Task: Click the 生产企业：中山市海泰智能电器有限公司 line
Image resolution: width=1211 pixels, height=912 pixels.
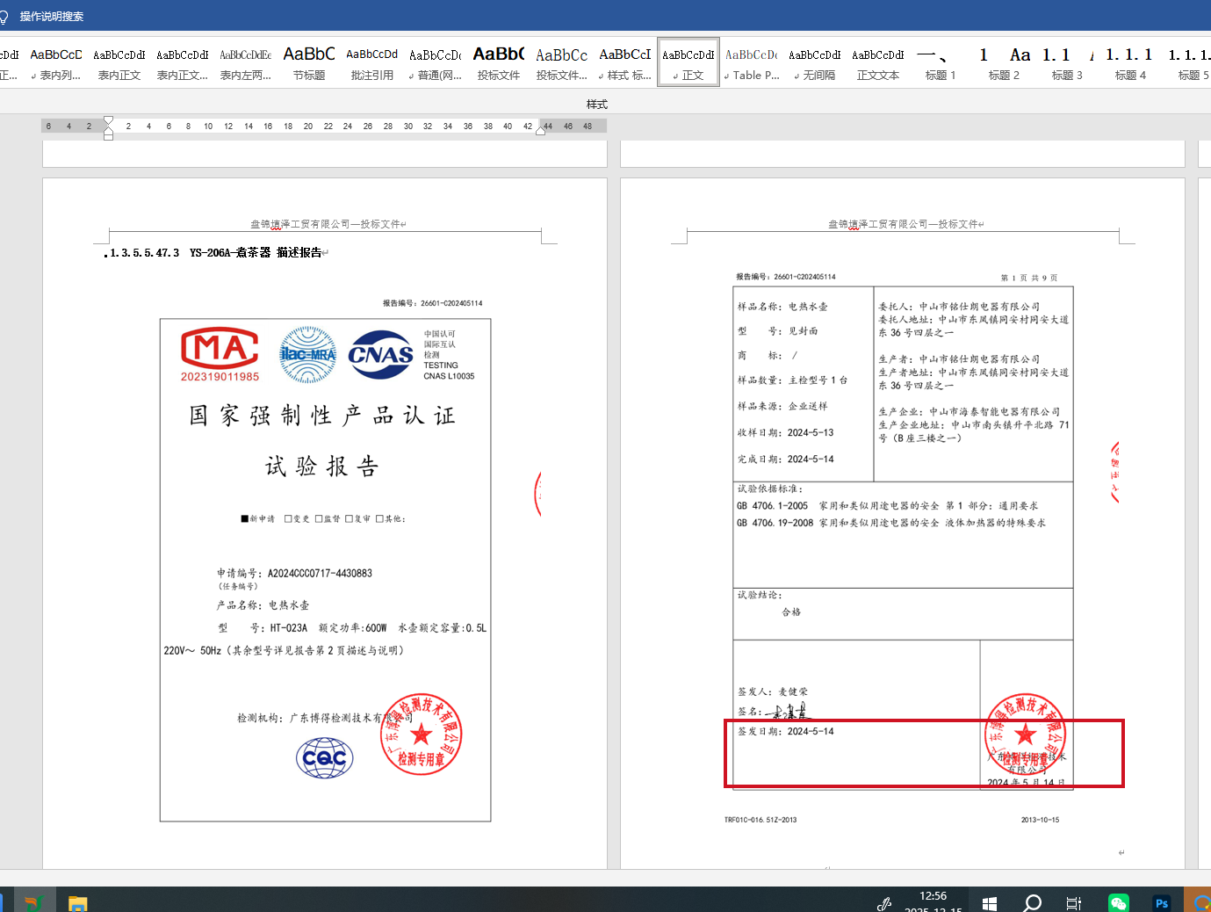Action: tap(970, 411)
